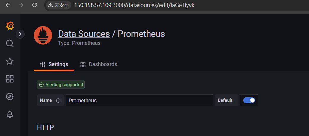Click the Prometheus flame logo
This screenshot has width=309, height=136.
tap(43, 35)
